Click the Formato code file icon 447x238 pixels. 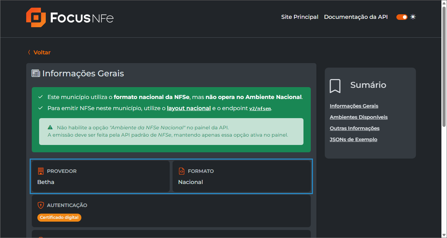click(181, 171)
